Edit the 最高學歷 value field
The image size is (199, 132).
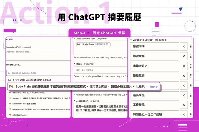[x=155, y=95]
